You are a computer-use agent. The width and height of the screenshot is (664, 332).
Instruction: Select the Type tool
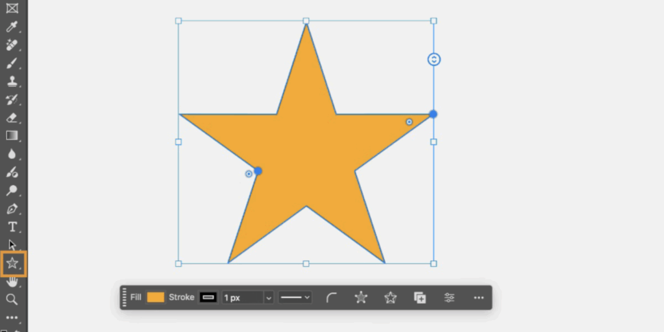[12, 227]
